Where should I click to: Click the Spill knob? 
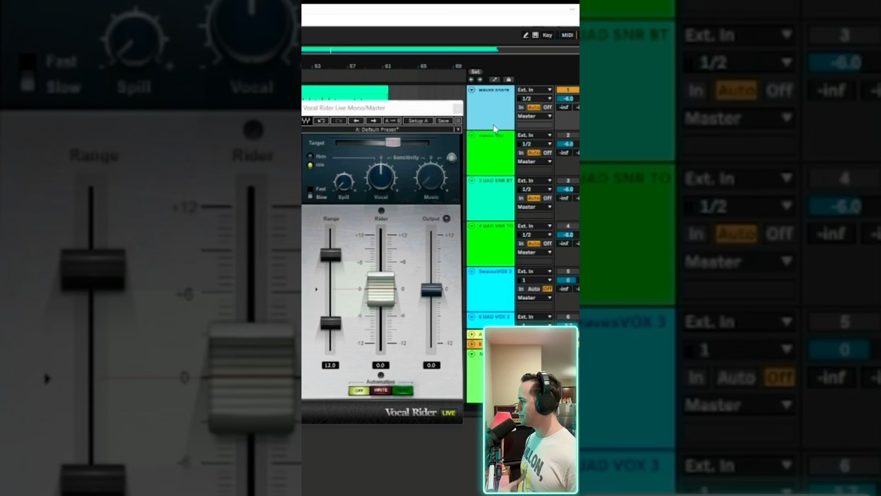[x=343, y=183]
